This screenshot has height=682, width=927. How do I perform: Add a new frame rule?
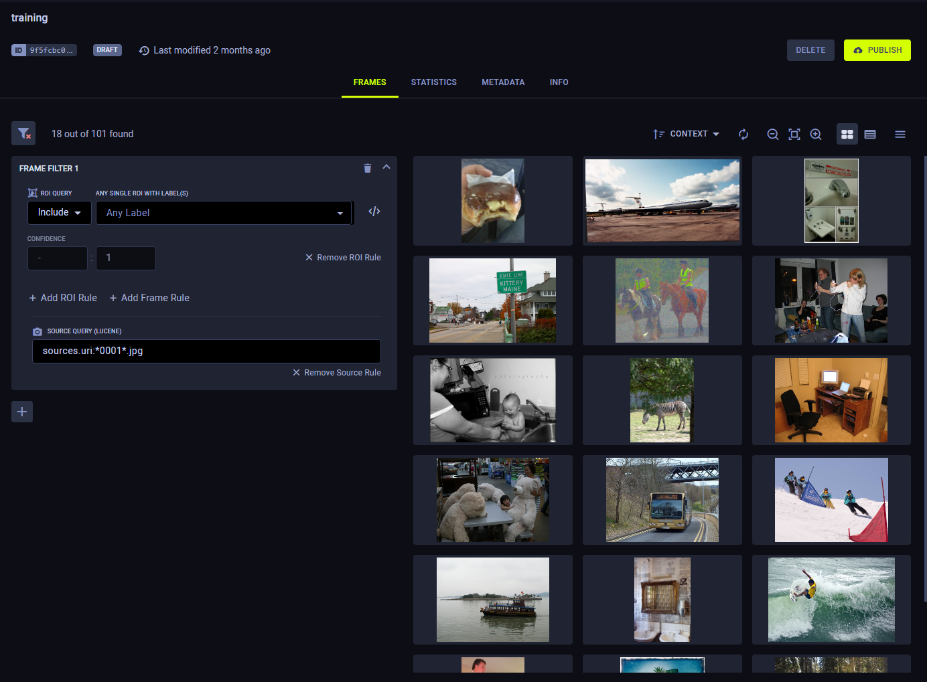149,298
